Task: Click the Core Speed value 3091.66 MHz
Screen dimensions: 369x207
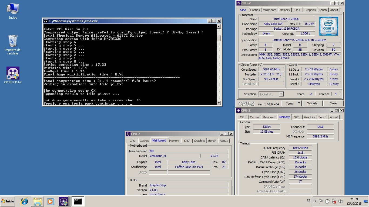Action: 271,69
